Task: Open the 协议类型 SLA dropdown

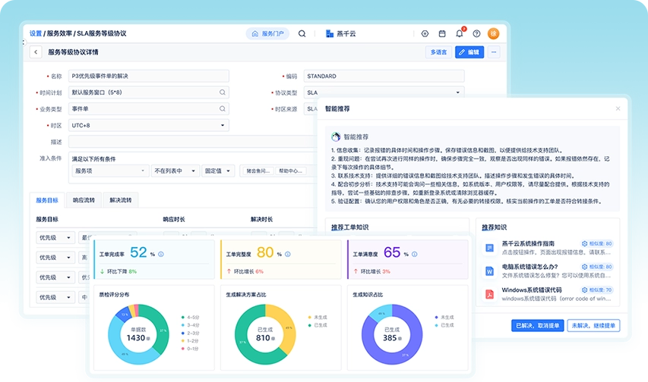Action: click(x=384, y=92)
